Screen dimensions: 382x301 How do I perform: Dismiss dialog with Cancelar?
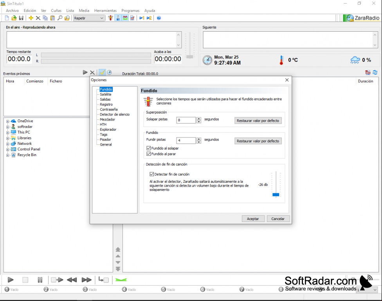pyautogui.click(x=278, y=219)
